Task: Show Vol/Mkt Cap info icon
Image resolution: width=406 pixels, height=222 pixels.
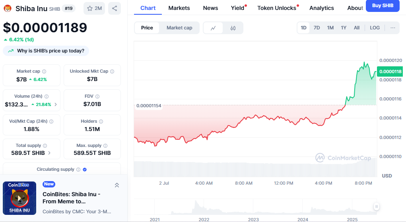Action: [51, 122]
